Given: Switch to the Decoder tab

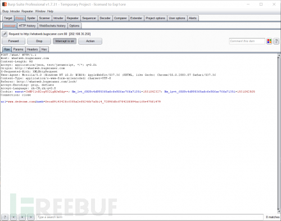Looking at the screenshot, I should 105,18.
